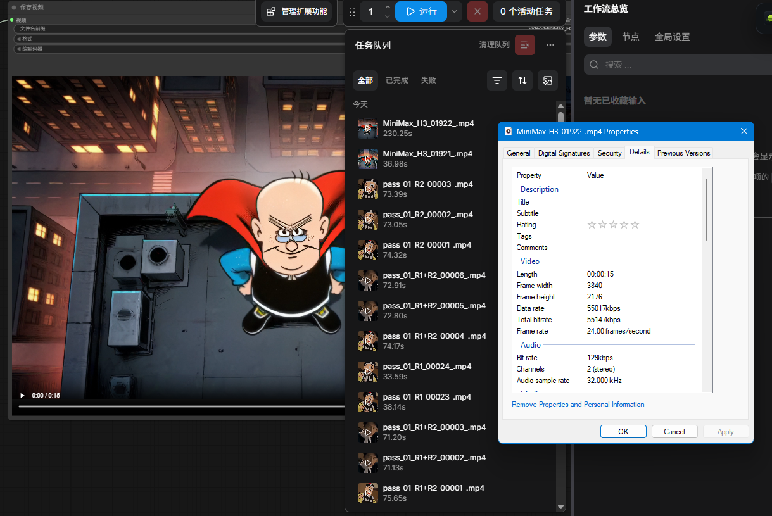Open the General tab in Properties dialog
772x516 pixels.
click(x=519, y=153)
